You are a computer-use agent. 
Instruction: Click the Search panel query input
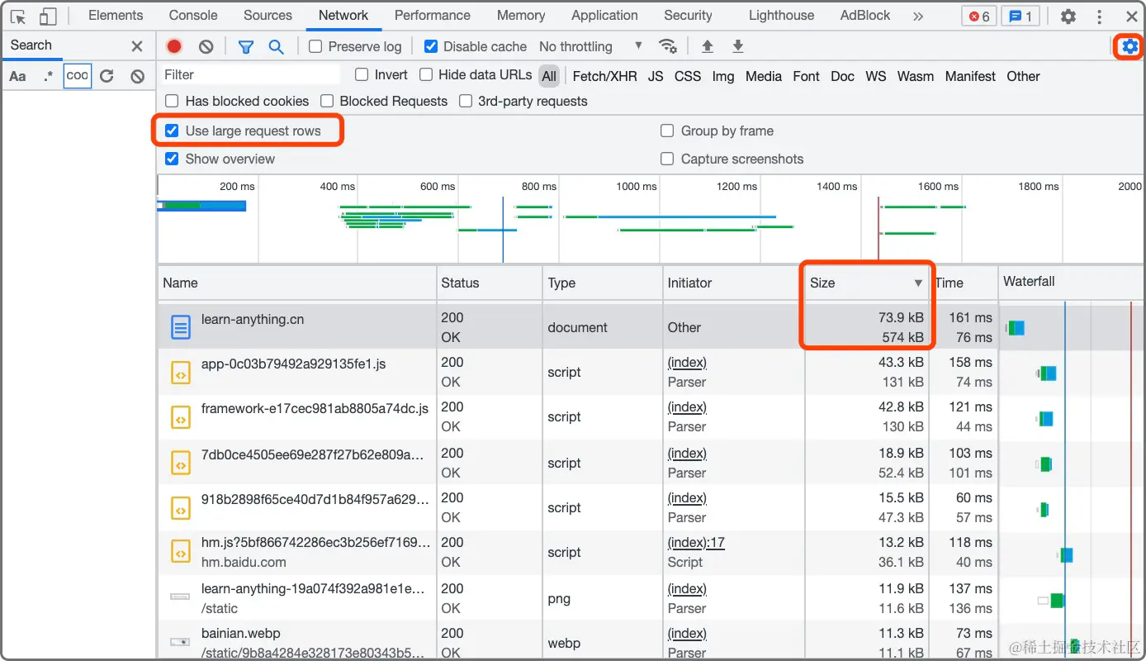point(78,76)
